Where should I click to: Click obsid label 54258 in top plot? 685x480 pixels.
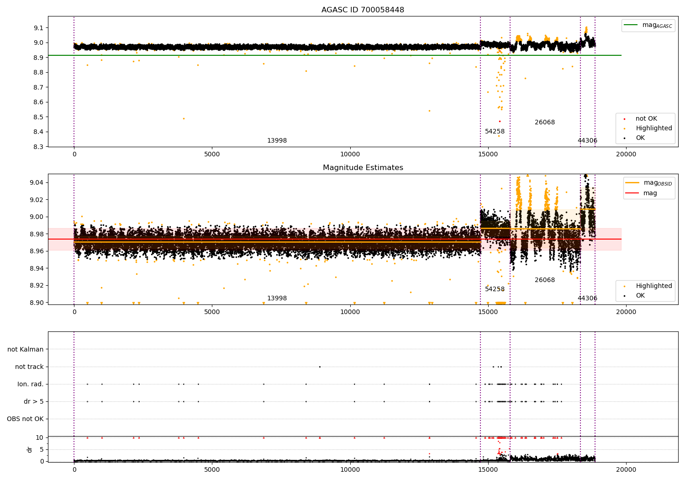coord(495,131)
